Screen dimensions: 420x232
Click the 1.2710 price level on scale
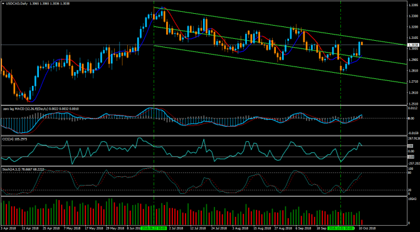coord(412,82)
